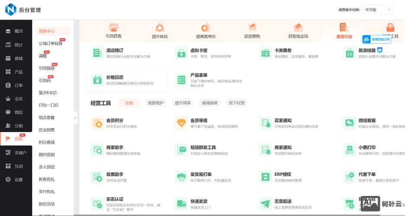Open 商城 in the main sidebar
The width and height of the screenshot is (405, 216).
[x=16, y=58]
